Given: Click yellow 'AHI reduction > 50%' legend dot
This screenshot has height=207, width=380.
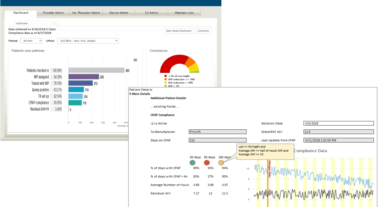Looking at the screenshot, I should 165,83.
